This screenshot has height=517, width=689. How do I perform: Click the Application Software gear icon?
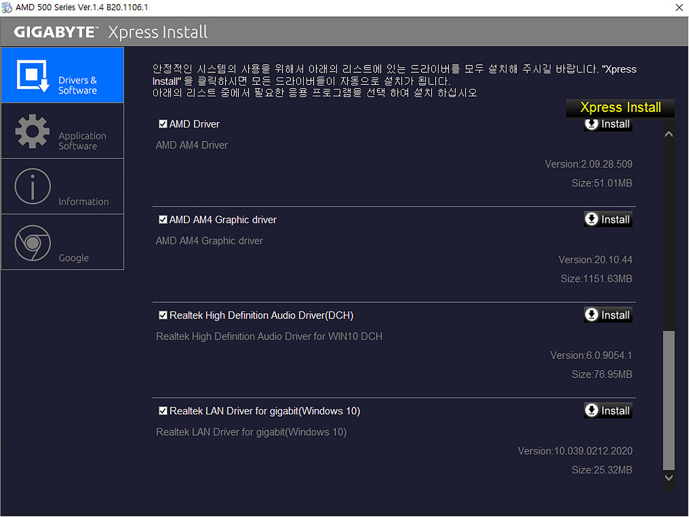(32, 131)
